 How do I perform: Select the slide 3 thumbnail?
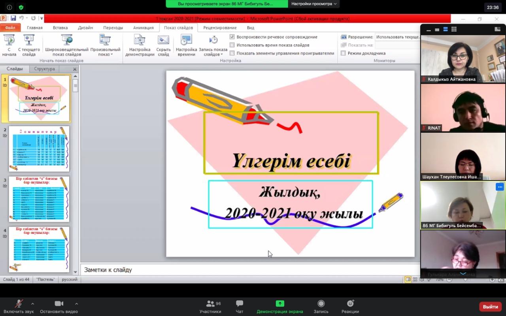point(39,199)
